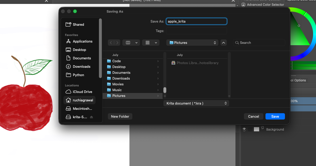Go forward in folder history
Viewport: 316px width, 166px height.
tap(117, 43)
